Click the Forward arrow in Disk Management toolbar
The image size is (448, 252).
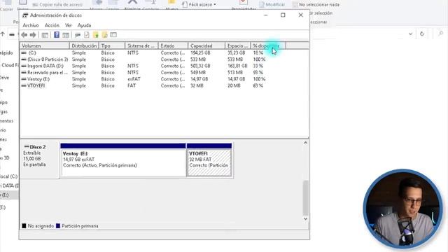tap(33, 35)
